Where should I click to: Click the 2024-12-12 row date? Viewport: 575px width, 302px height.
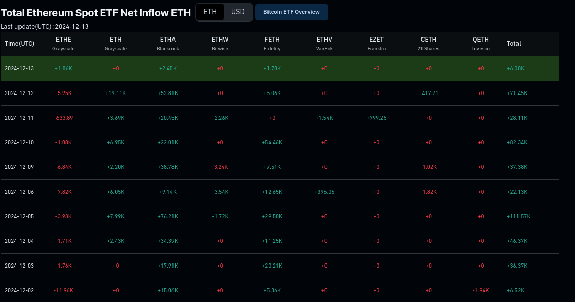(20, 93)
